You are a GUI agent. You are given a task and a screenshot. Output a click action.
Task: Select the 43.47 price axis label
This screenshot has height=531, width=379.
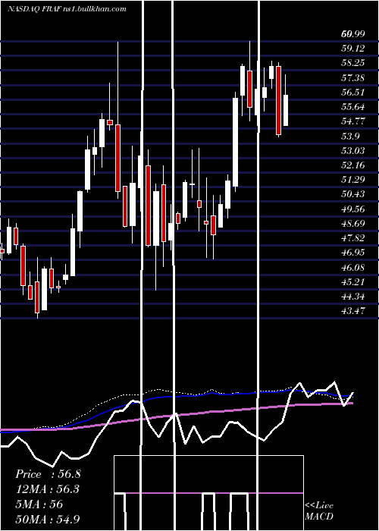click(x=353, y=311)
